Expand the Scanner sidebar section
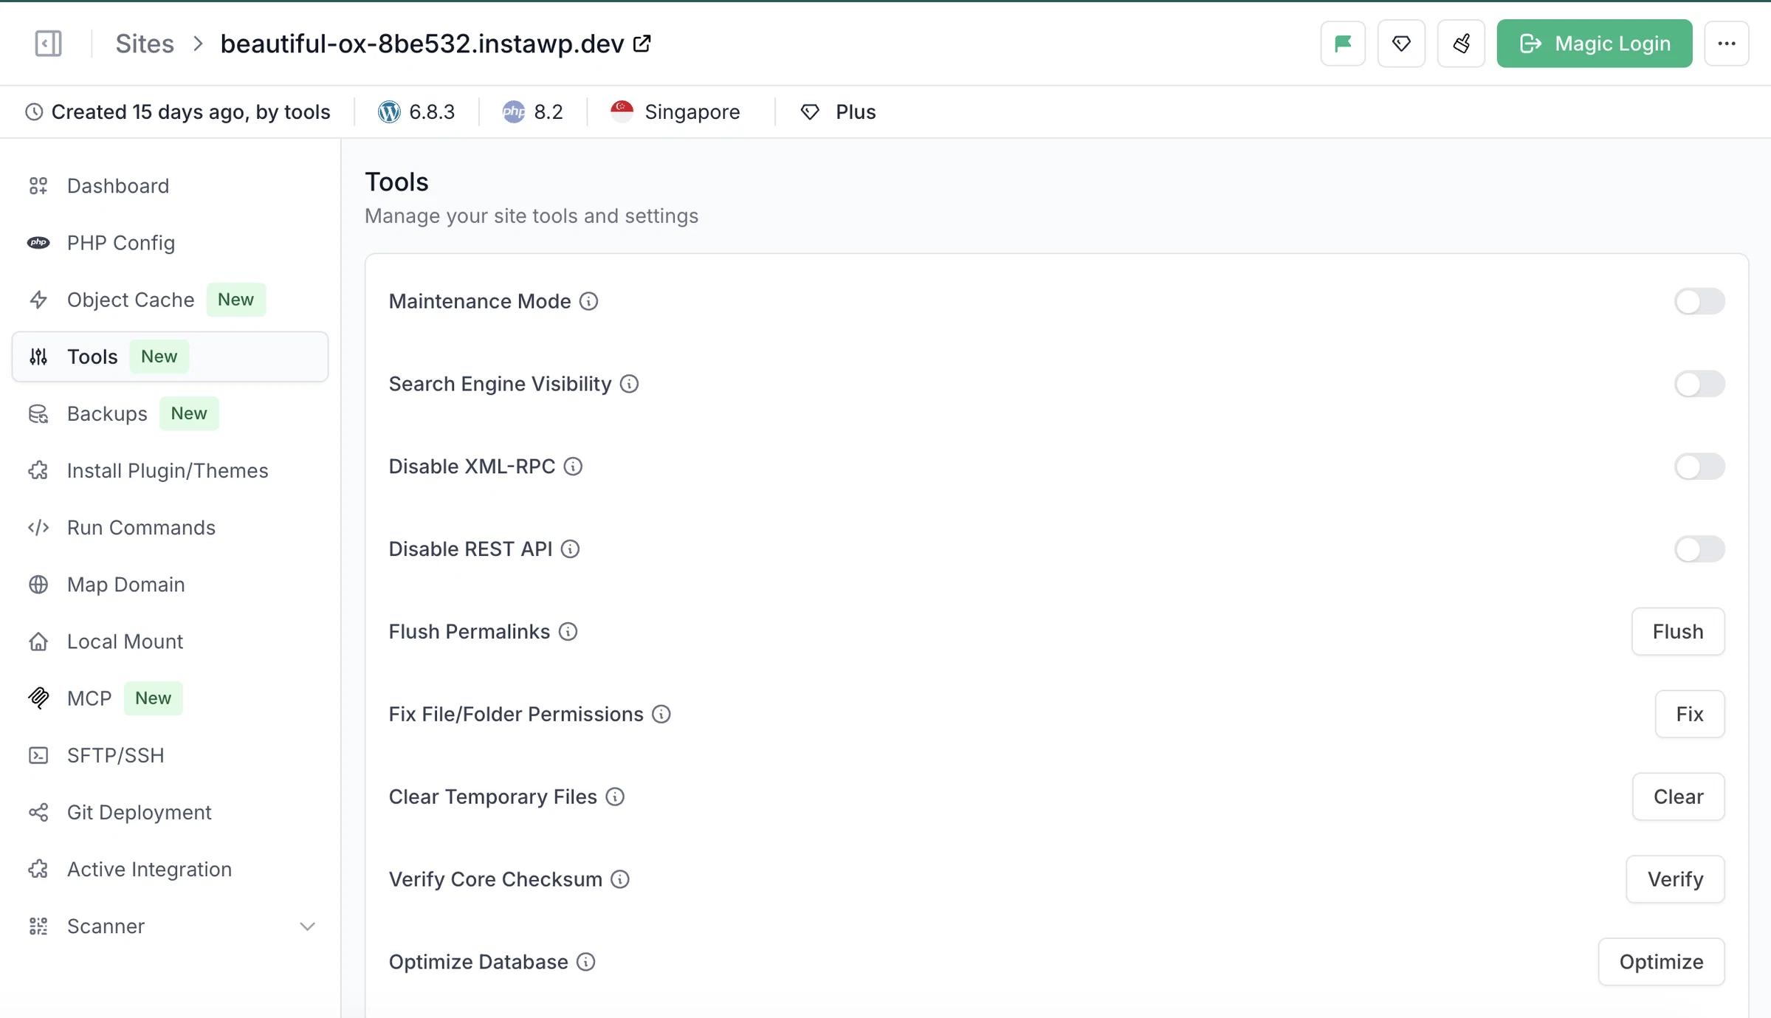 pos(171,926)
